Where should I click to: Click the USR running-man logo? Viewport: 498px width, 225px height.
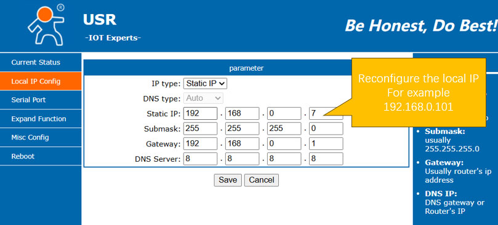click(46, 25)
